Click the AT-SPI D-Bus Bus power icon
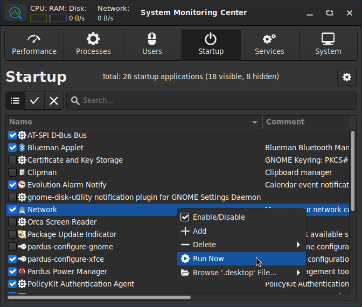Screen dimensions: 362x307 click(22, 135)
